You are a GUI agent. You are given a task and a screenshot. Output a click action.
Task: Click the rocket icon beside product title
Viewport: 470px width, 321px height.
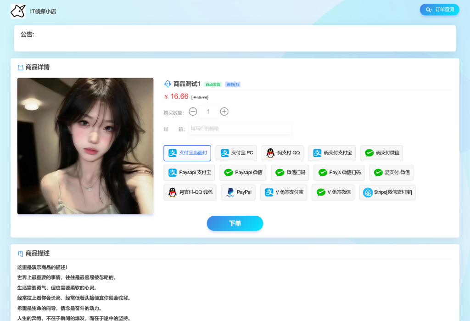(168, 84)
